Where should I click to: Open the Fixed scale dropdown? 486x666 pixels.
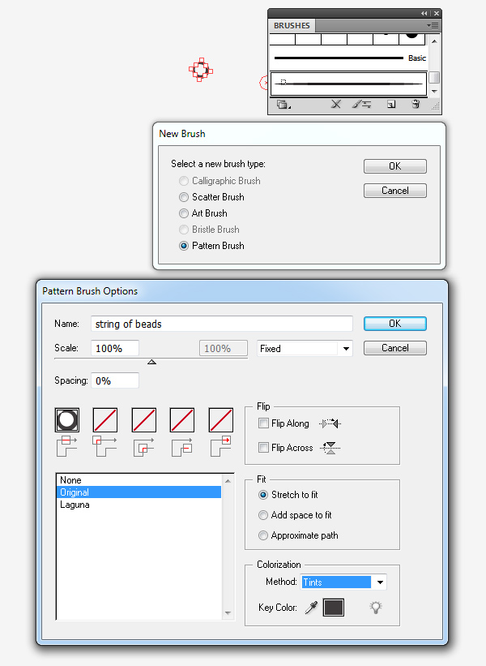click(x=305, y=348)
